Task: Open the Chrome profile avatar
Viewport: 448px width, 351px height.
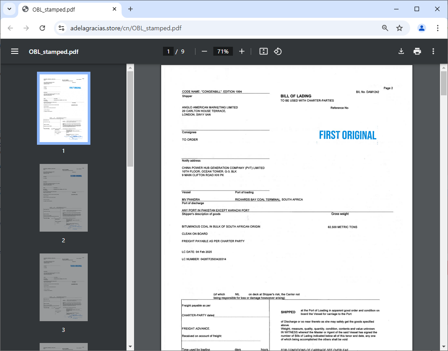Action: [x=421, y=28]
